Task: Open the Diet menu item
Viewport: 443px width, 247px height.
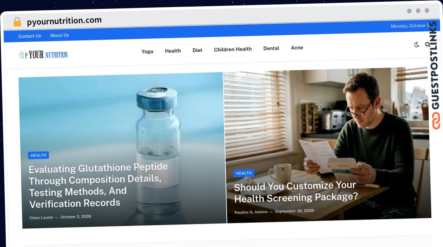Action: pyautogui.click(x=198, y=50)
